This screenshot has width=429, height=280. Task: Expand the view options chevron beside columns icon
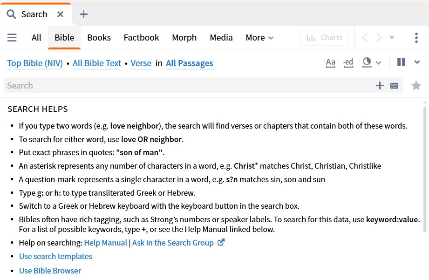pyautogui.click(x=417, y=62)
